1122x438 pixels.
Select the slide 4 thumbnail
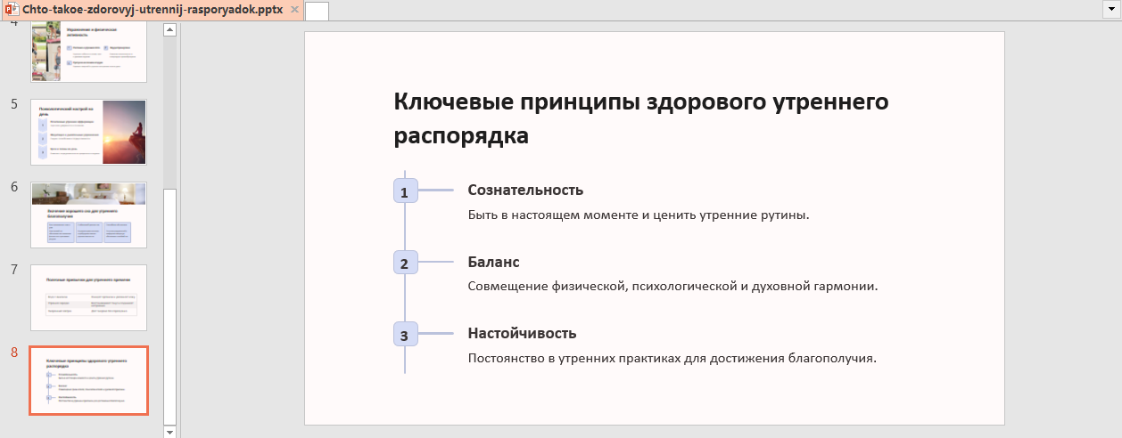[x=88, y=53]
